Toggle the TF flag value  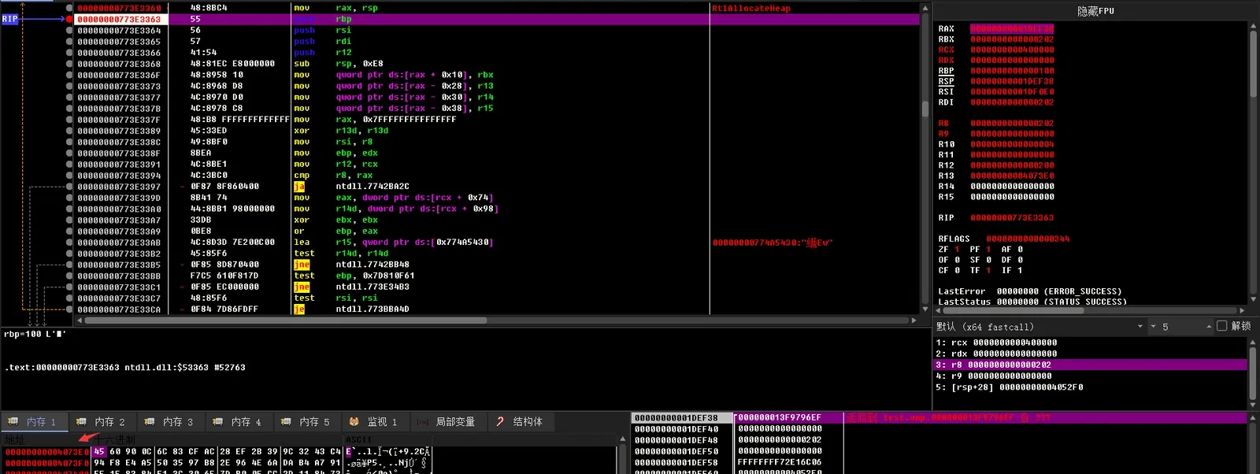pos(988,271)
